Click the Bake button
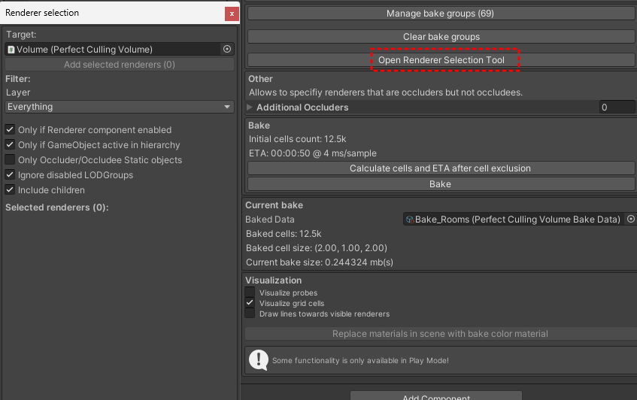The image size is (637, 400). pos(441,184)
